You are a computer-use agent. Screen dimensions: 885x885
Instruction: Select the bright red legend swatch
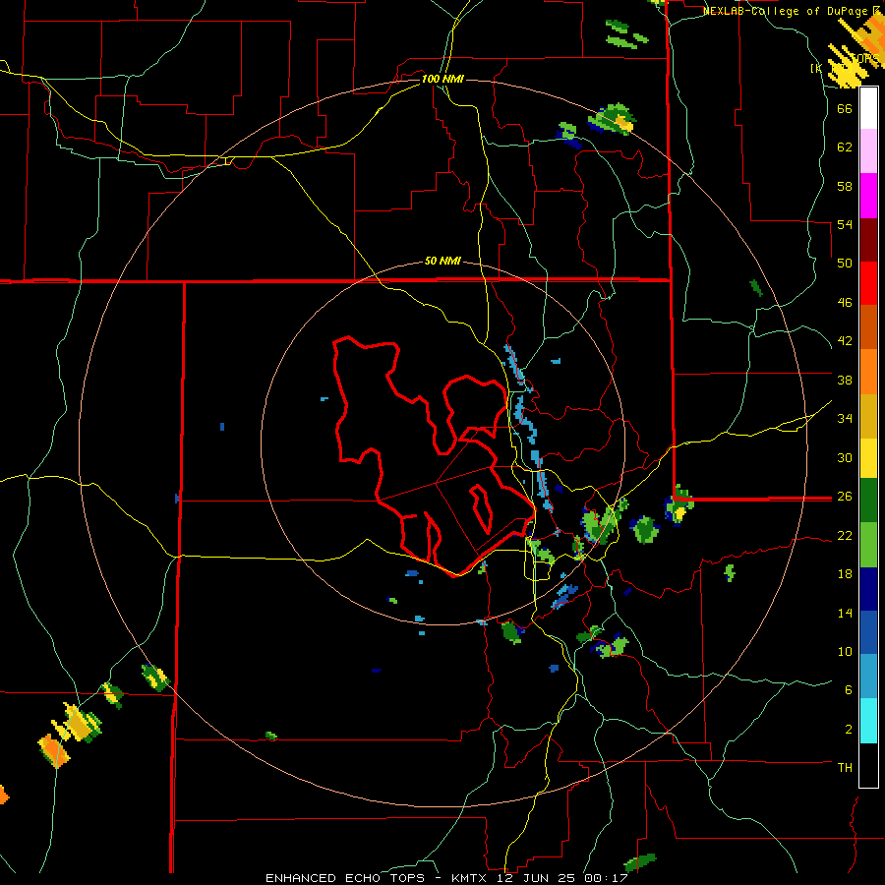[x=868, y=283]
